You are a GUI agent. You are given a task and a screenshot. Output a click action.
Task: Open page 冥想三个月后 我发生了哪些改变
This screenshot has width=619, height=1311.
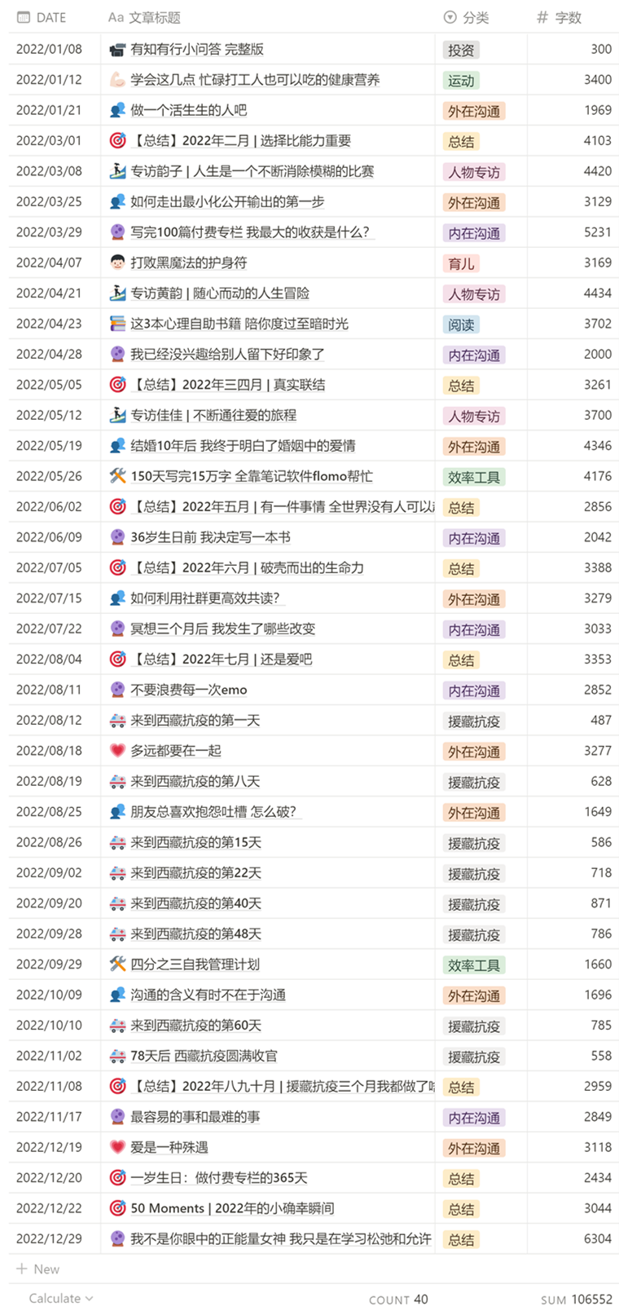(223, 629)
